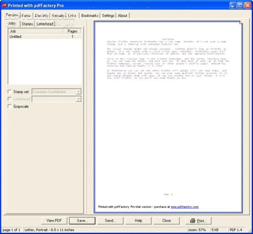Enable the Stamp set checkbox
This screenshot has width=253, height=234.
(10, 92)
